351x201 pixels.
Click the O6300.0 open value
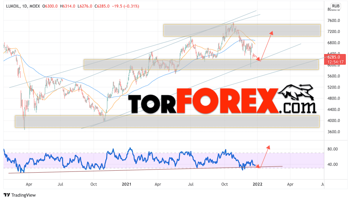click(x=50, y=6)
